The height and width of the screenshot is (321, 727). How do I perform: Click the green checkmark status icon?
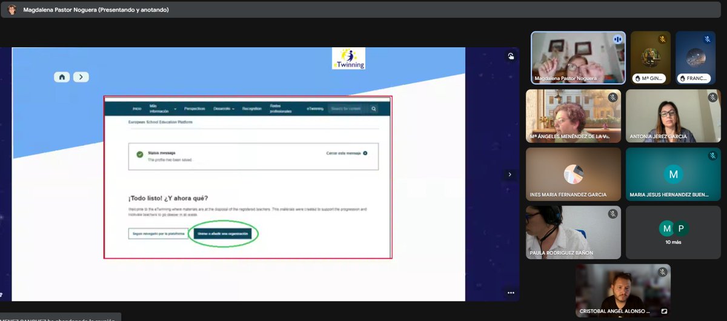140,154
